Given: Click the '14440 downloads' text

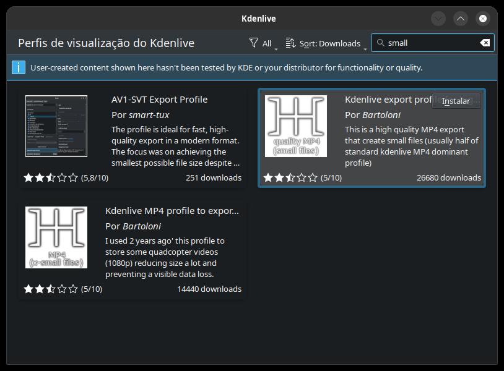Looking at the screenshot, I should coord(209,289).
